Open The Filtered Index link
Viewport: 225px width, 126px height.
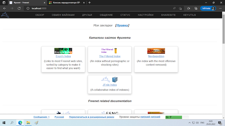(110, 56)
